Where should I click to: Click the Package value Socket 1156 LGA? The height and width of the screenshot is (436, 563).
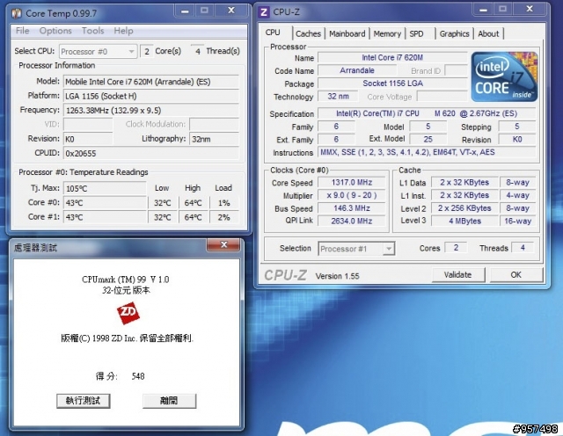(x=392, y=84)
